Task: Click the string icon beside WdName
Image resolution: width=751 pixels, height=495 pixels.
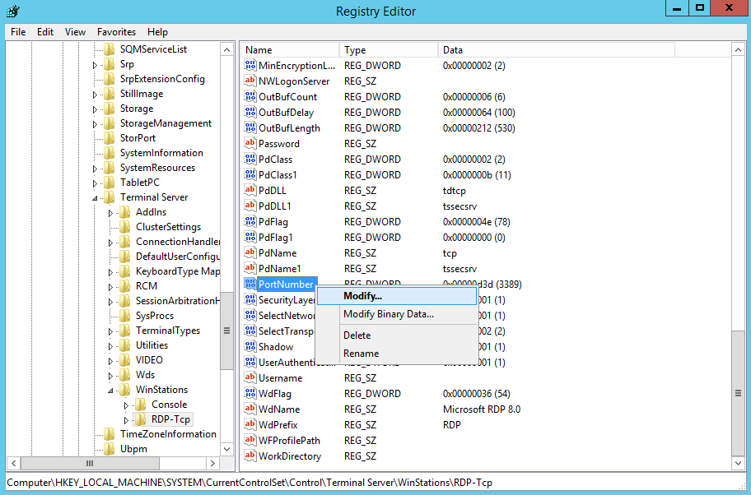Action: [x=251, y=409]
